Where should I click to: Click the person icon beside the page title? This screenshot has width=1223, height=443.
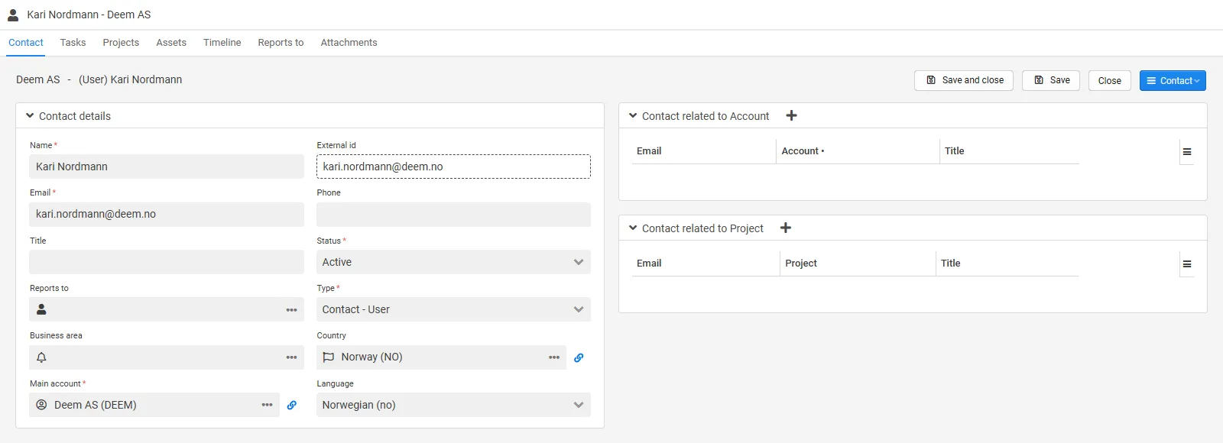point(13,15)
